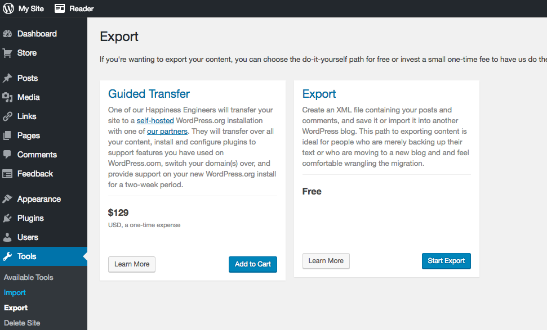
Task: Open Pages using its icon
Action: pos(7,135)
